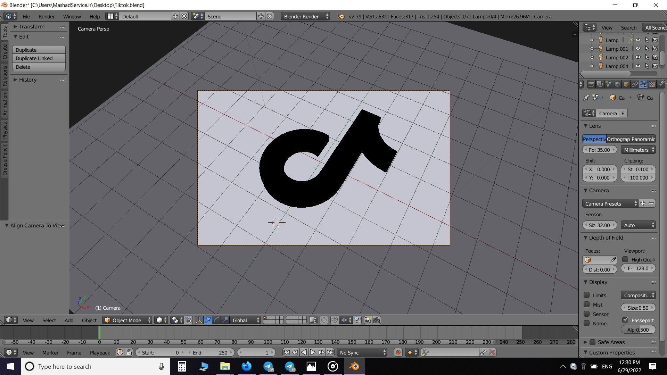Select Panoramic lens type
The image size is (667, 375).
click(x=643, y=139)
